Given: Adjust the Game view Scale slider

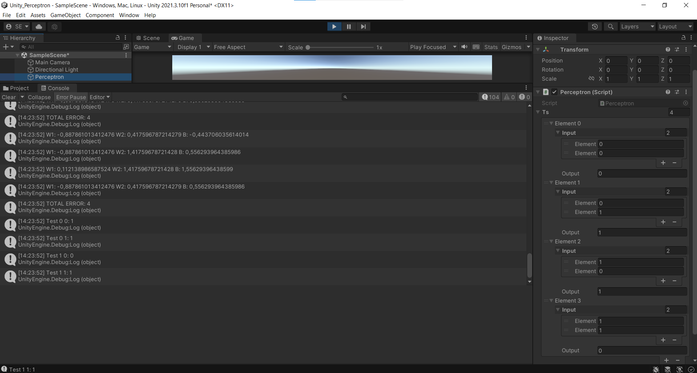Looking at the screenshot, I should pos(341,47).
